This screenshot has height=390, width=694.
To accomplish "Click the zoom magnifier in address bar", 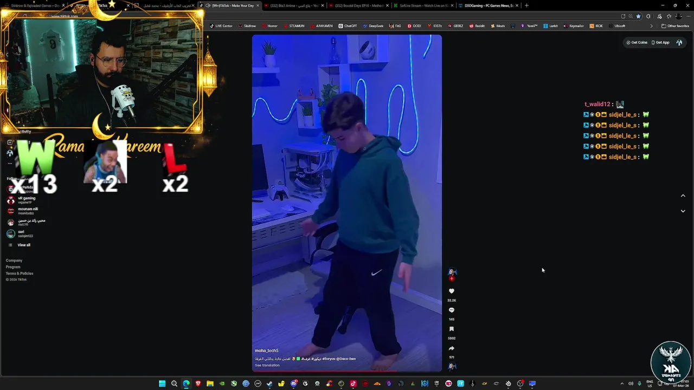I will pyautogui.click(x=630, y=16).
